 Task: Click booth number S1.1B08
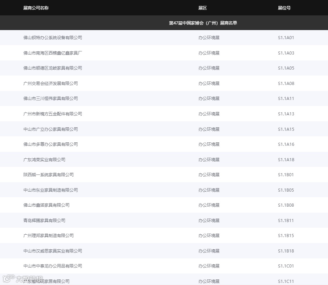[x=286, y=205]
